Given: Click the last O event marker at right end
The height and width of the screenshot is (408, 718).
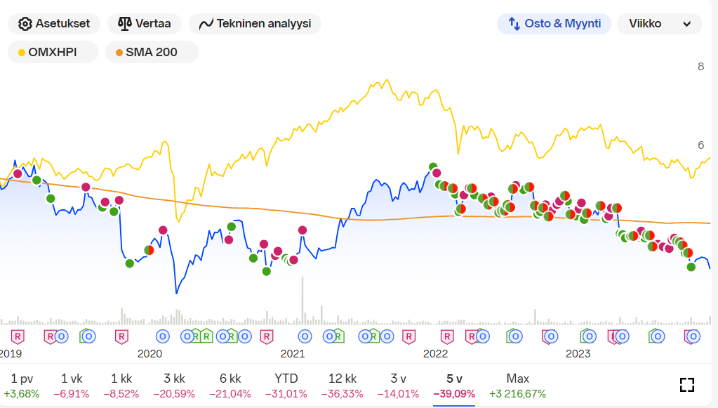Looking at the screenshot, I should pyautogui.click(x=693, y=336).
